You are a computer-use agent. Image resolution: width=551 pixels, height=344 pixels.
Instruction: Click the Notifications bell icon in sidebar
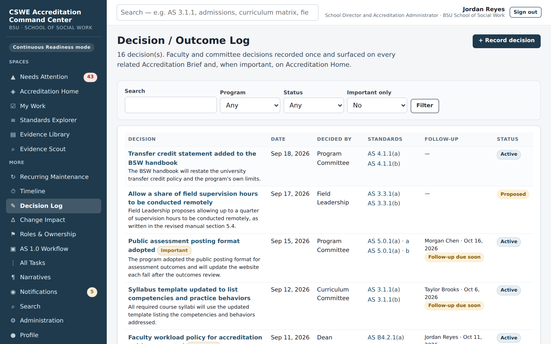click(13, 292)
